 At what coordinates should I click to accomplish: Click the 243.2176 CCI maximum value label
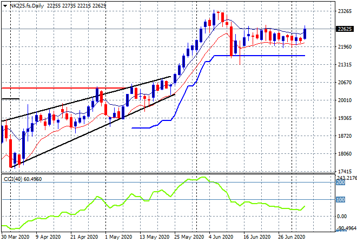point(346,178)
